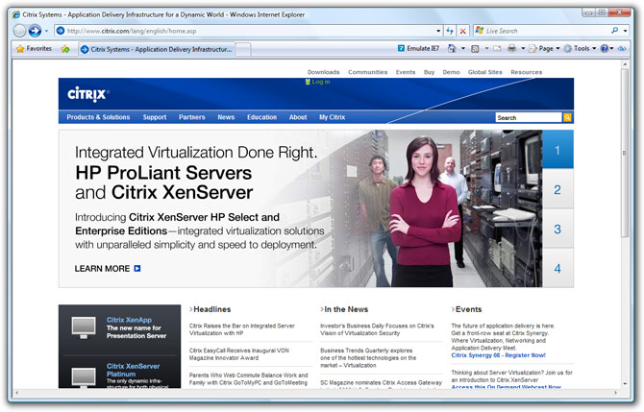Viewport: 644px width, 412px height.
Task: Click the Citrix site Search field
Action: point(529,118)
